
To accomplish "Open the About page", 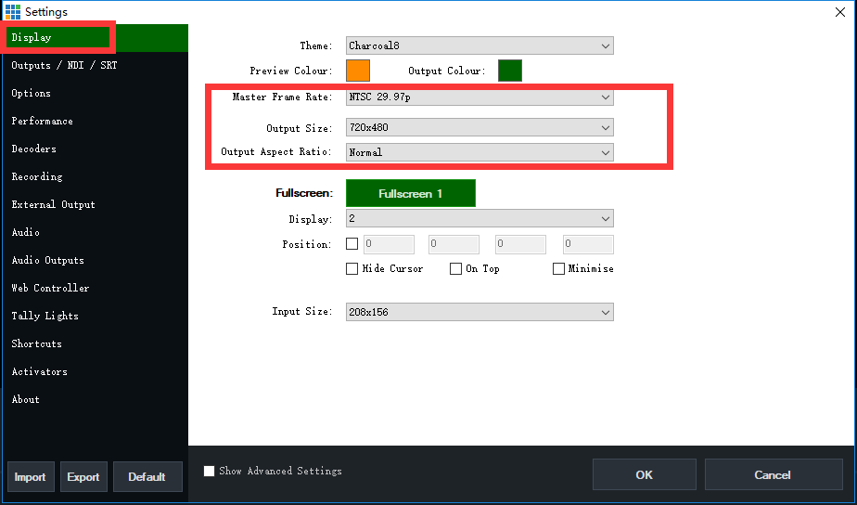I will point(96,400).
